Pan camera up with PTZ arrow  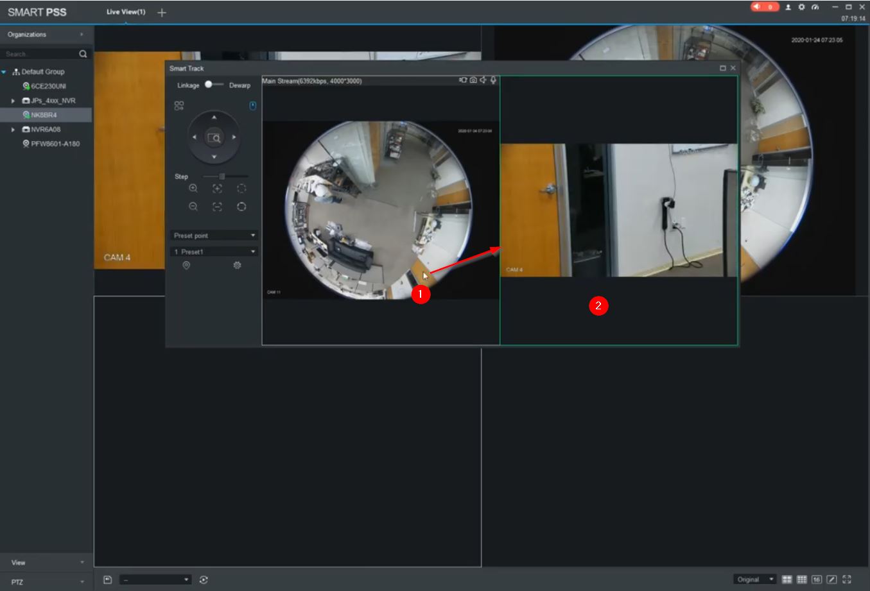(214, 117)
